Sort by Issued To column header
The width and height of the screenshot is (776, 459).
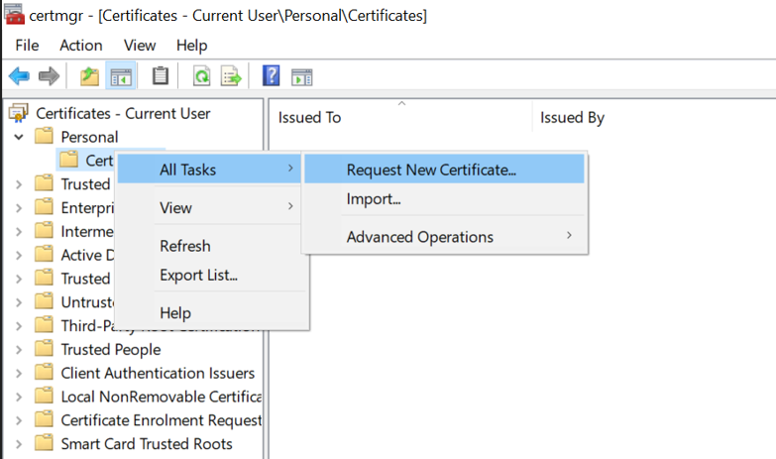pyautogui.click(x=309, y=118)
